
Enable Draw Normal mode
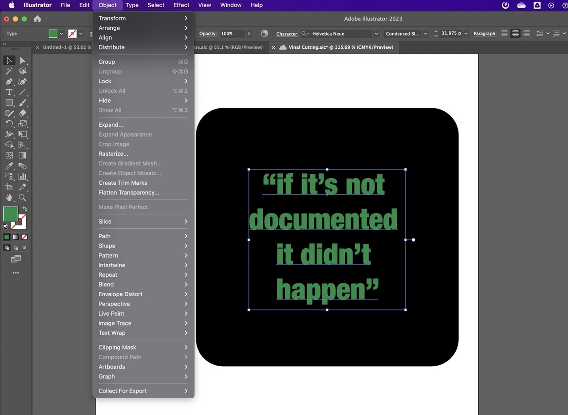tap(7, 248)
